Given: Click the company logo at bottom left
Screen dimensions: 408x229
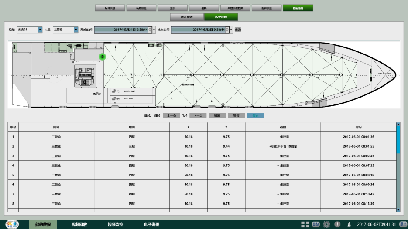Looking at the screenshot, I should tap(12, 224).
